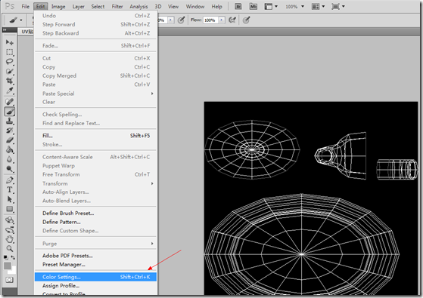Select the Dodge tool
This screenshot has height=298, width=423.
point(9,169)
